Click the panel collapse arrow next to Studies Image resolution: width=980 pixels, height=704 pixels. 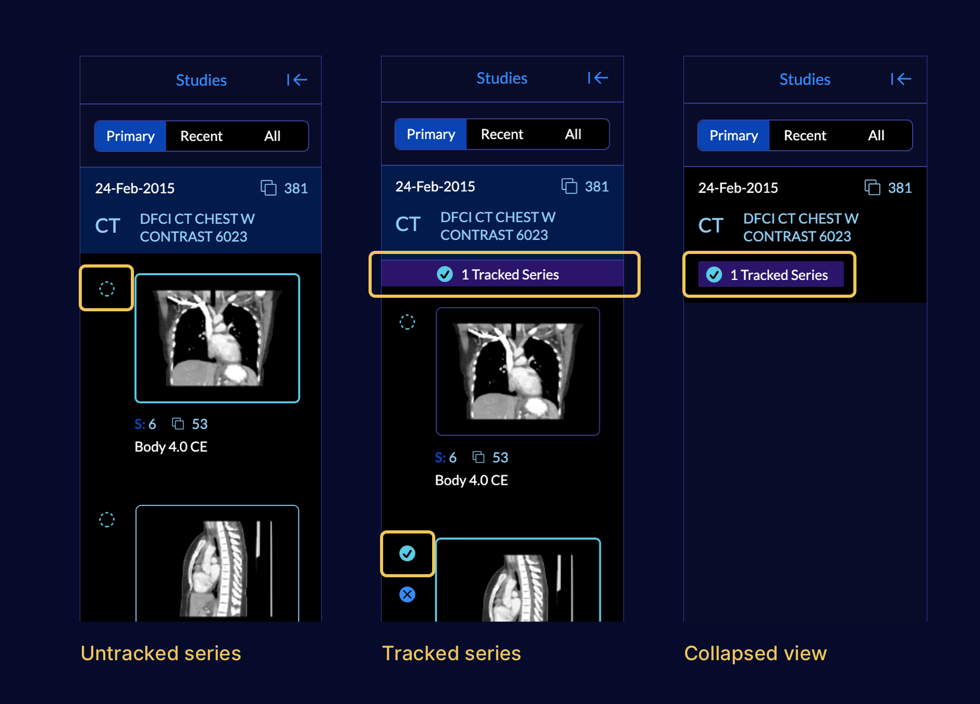tap(297, 80)
